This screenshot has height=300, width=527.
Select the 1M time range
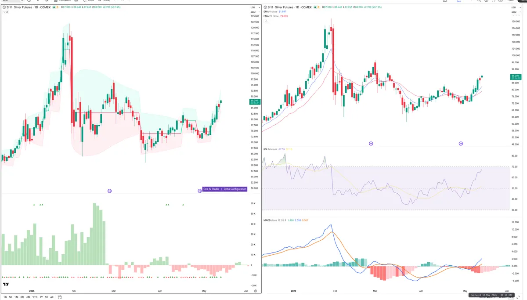[16, 297]
